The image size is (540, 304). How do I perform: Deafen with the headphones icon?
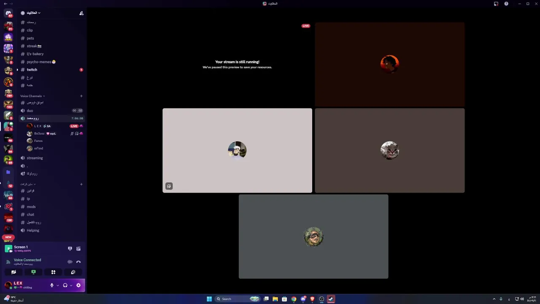(65, 285)
